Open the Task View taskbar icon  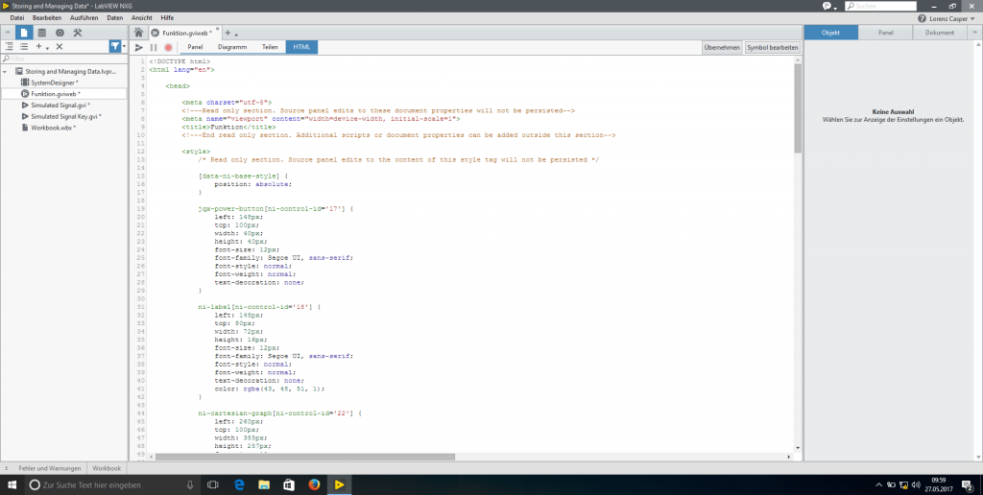213,484
